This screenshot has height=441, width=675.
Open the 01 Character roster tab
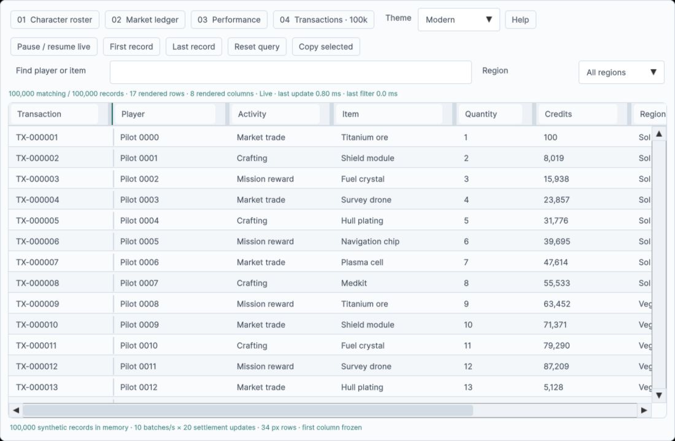click(x=55, y=20)
